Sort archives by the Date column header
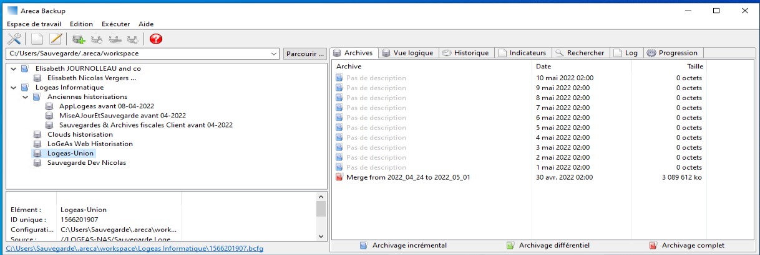This screenshot has height=255, width=760. (543, 66)
